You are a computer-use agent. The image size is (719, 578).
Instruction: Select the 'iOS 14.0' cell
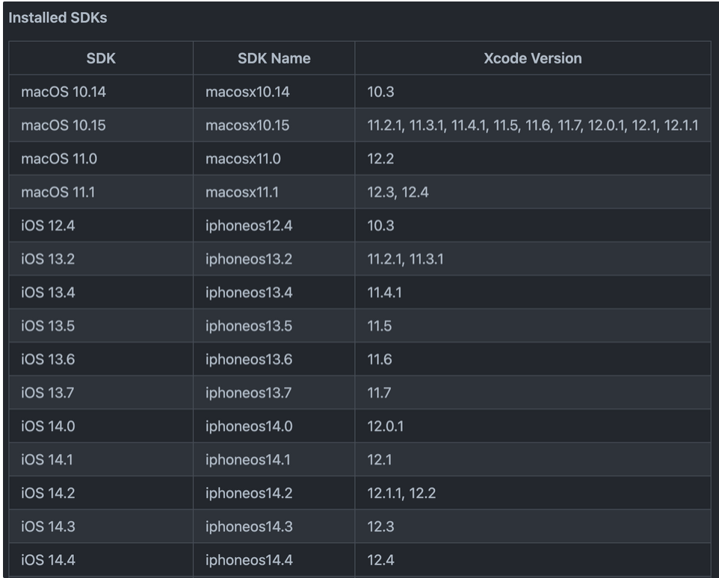(x=101, y=426)
